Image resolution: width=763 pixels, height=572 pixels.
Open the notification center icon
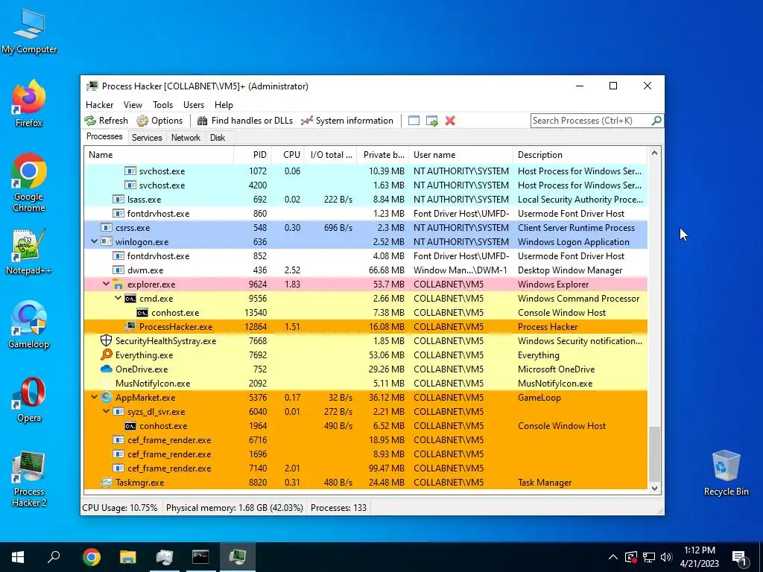tap(740, 557)
